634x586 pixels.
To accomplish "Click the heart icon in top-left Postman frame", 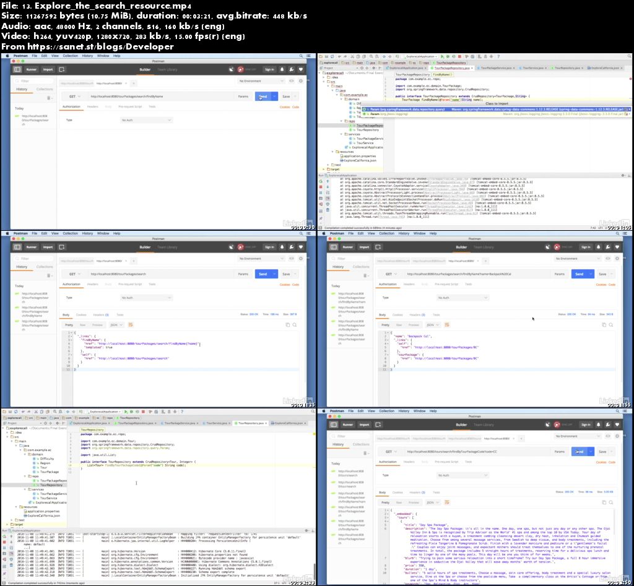I will pyautogui.click(x=300, y=69).
